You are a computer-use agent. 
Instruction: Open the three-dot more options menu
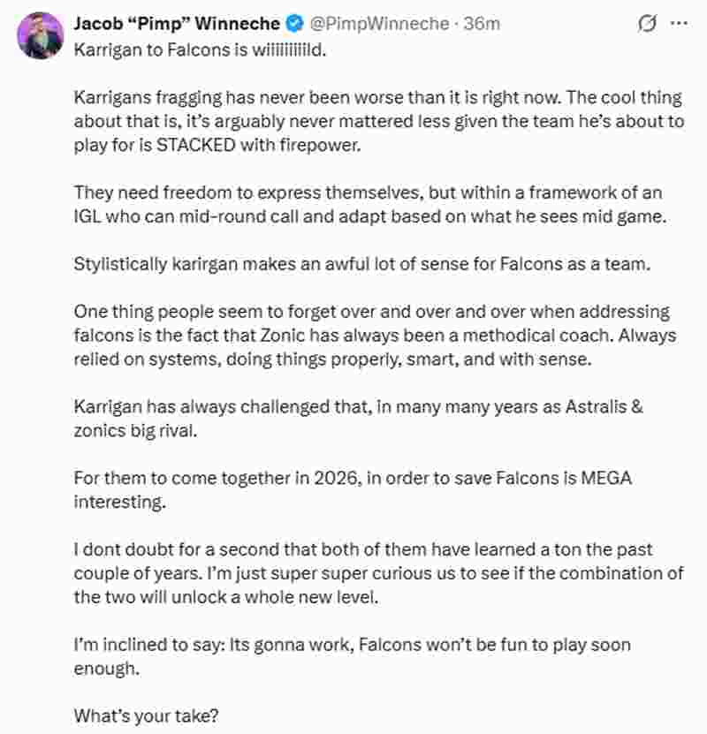(x=679, y=24)
